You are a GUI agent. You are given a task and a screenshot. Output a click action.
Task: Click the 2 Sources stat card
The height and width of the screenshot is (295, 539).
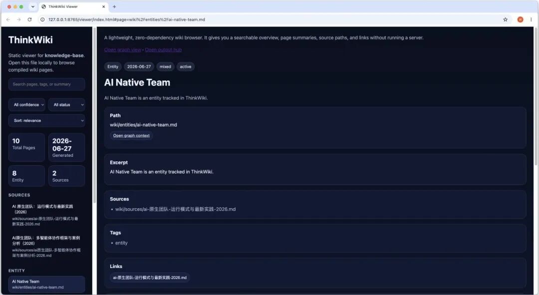pos(67,176)
